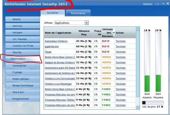
Task: Click the table scrollbar down arrow
Action: 138,107
